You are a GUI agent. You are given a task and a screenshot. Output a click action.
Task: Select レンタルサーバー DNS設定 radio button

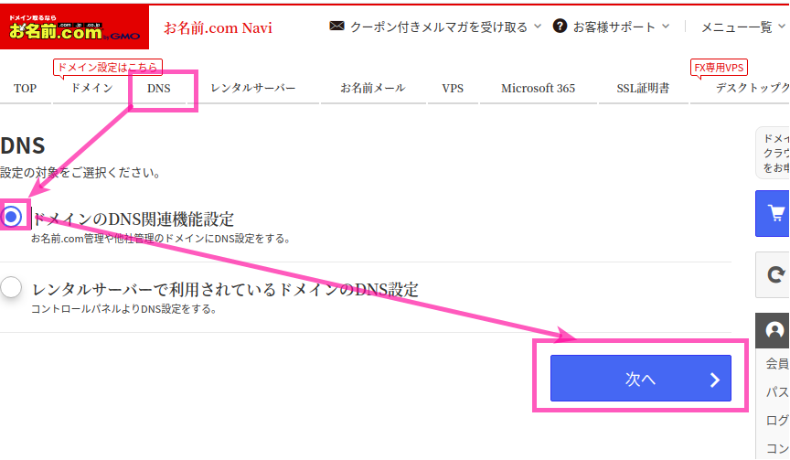[x=11, y=287]
